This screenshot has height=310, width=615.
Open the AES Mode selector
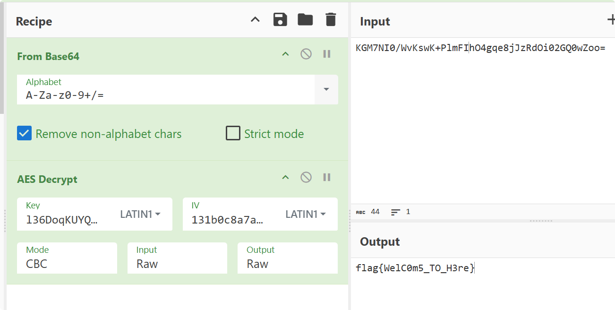[67, 258]
